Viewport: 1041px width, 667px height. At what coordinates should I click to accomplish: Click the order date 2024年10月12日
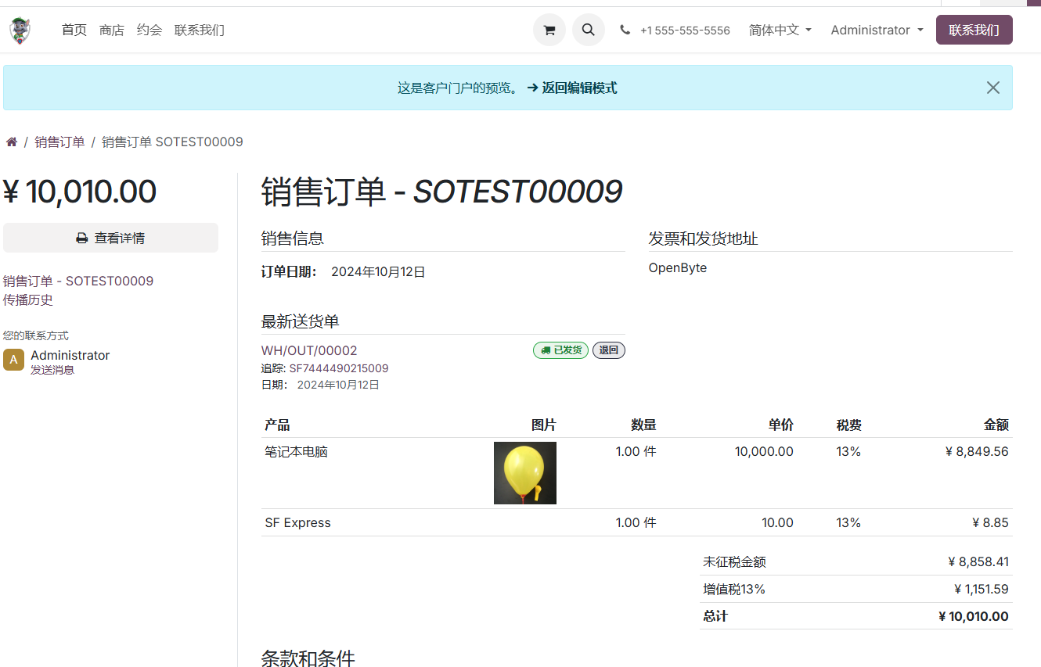(x=378, y=272)
